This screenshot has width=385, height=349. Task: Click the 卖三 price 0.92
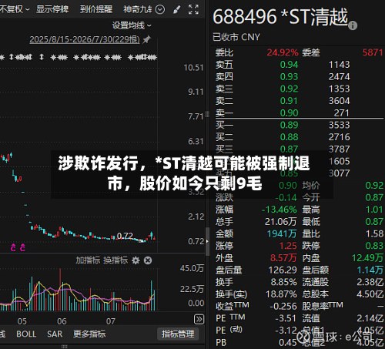point(290,89)
